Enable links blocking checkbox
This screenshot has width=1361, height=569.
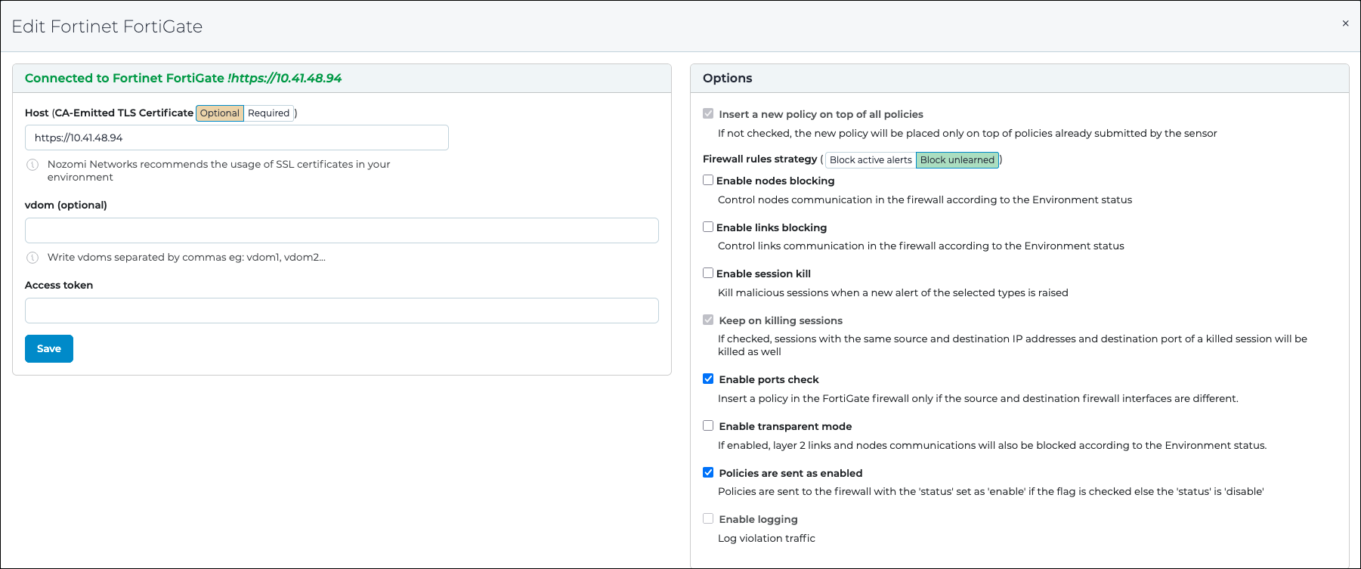(708, 227)
